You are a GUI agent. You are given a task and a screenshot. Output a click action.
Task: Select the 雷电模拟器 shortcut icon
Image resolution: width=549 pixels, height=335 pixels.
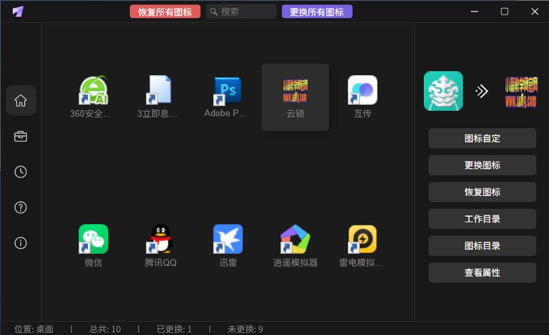click(x=362, y=240)
